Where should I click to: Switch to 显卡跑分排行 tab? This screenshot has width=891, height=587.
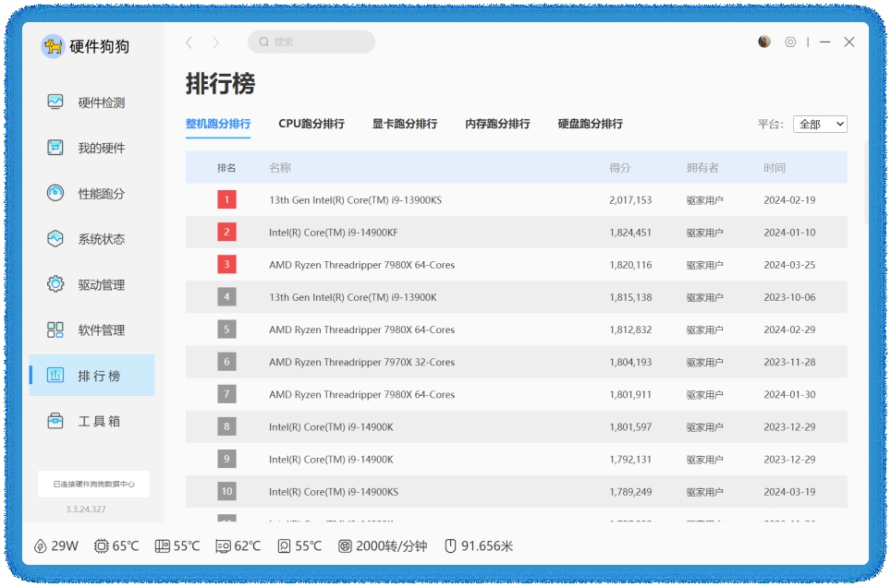405,124
